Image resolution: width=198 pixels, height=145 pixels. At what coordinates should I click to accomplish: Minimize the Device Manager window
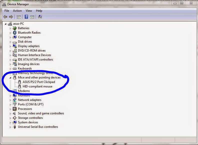tap(175, 3)
